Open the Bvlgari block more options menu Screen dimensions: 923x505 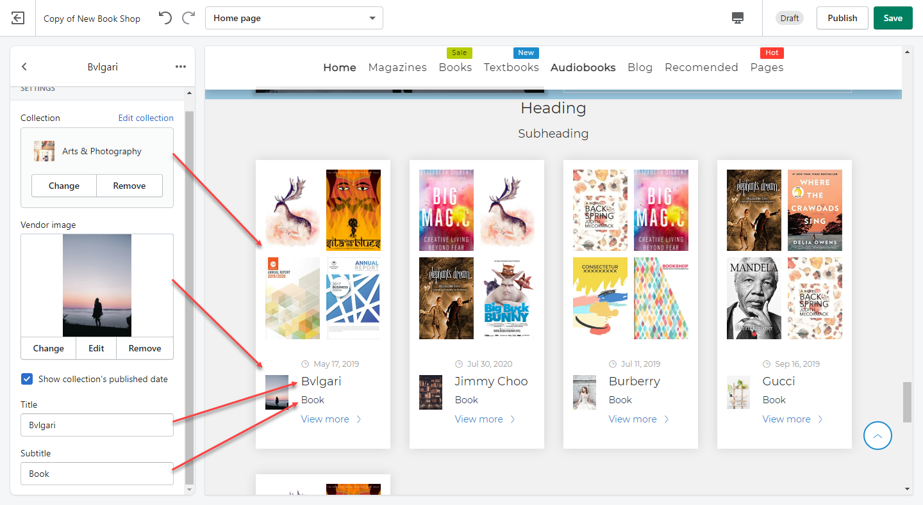(x=181, y=67)
